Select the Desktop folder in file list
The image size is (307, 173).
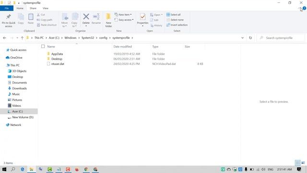pos(57,59)
